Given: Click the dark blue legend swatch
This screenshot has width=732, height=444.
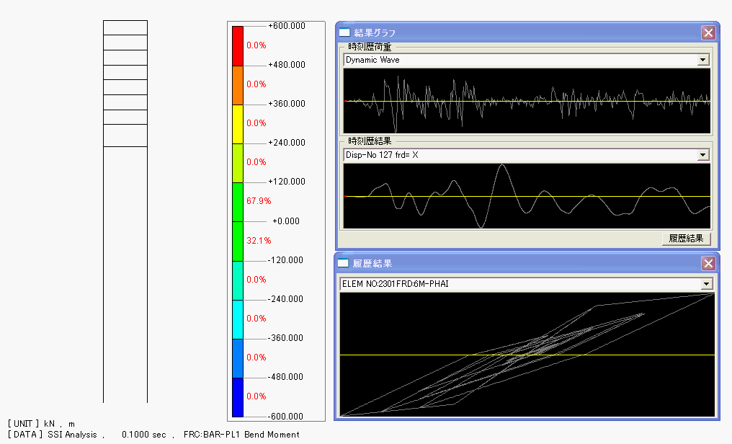Looking at the screenshot, I should coord(238,397).
